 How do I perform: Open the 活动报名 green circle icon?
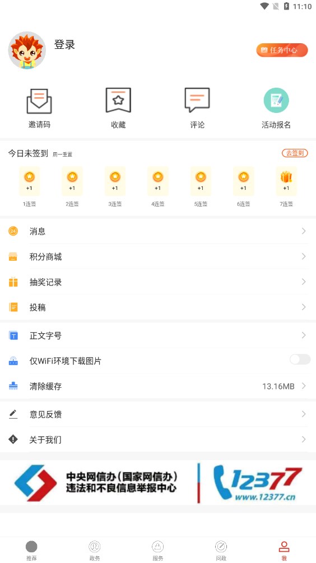click(276, 100)
